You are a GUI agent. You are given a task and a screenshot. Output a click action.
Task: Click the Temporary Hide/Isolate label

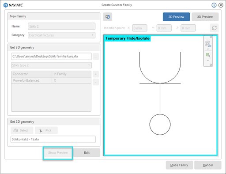[x=127, y=38]
